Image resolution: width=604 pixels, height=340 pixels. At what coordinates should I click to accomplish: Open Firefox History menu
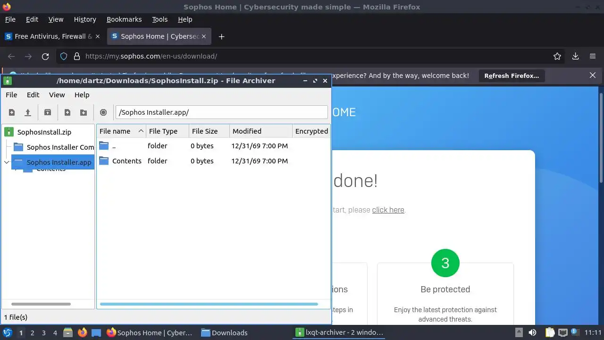85,19
